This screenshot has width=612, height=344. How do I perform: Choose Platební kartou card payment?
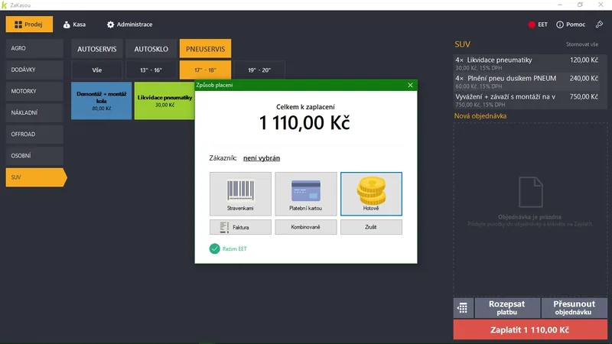tap(305, 194)
